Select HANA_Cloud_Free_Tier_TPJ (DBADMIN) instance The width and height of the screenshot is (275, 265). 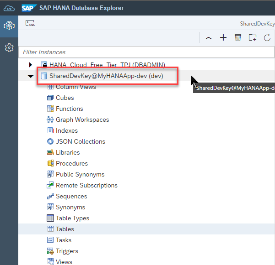point(107,65)
